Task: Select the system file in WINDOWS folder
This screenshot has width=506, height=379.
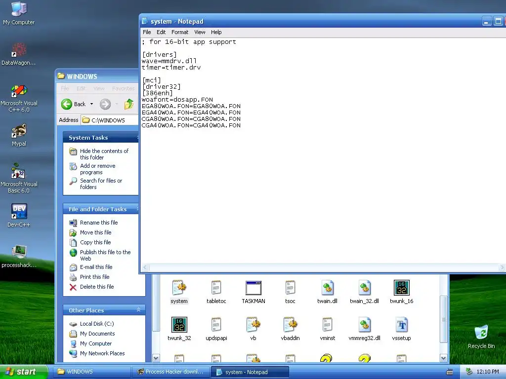Action: [x=179, y=292]
